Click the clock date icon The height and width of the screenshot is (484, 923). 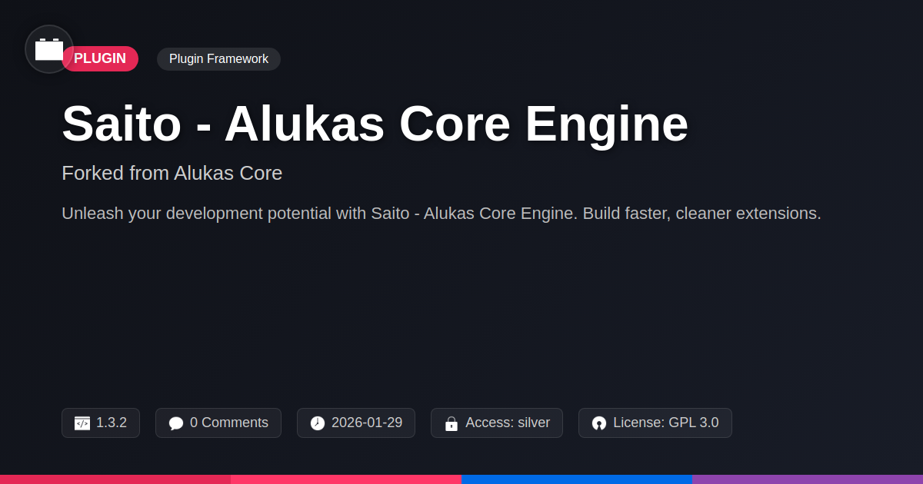[318, 423]
